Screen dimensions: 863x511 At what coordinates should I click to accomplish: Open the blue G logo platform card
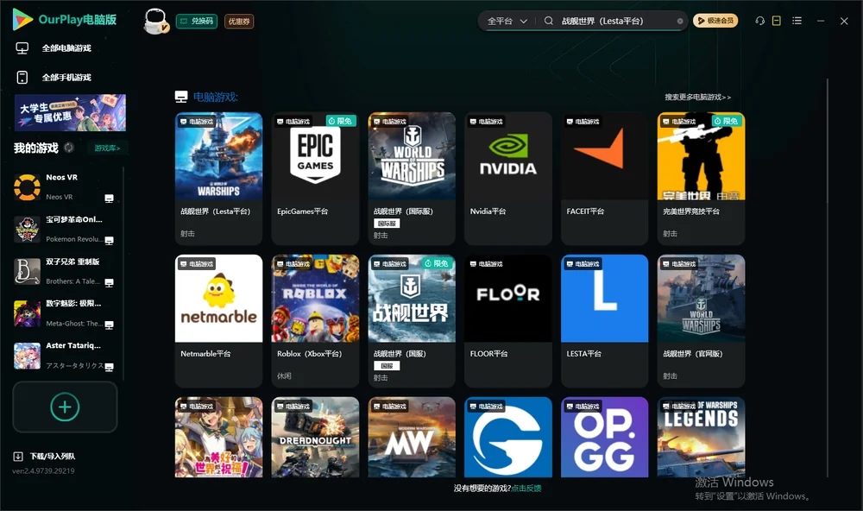point(508,438)
